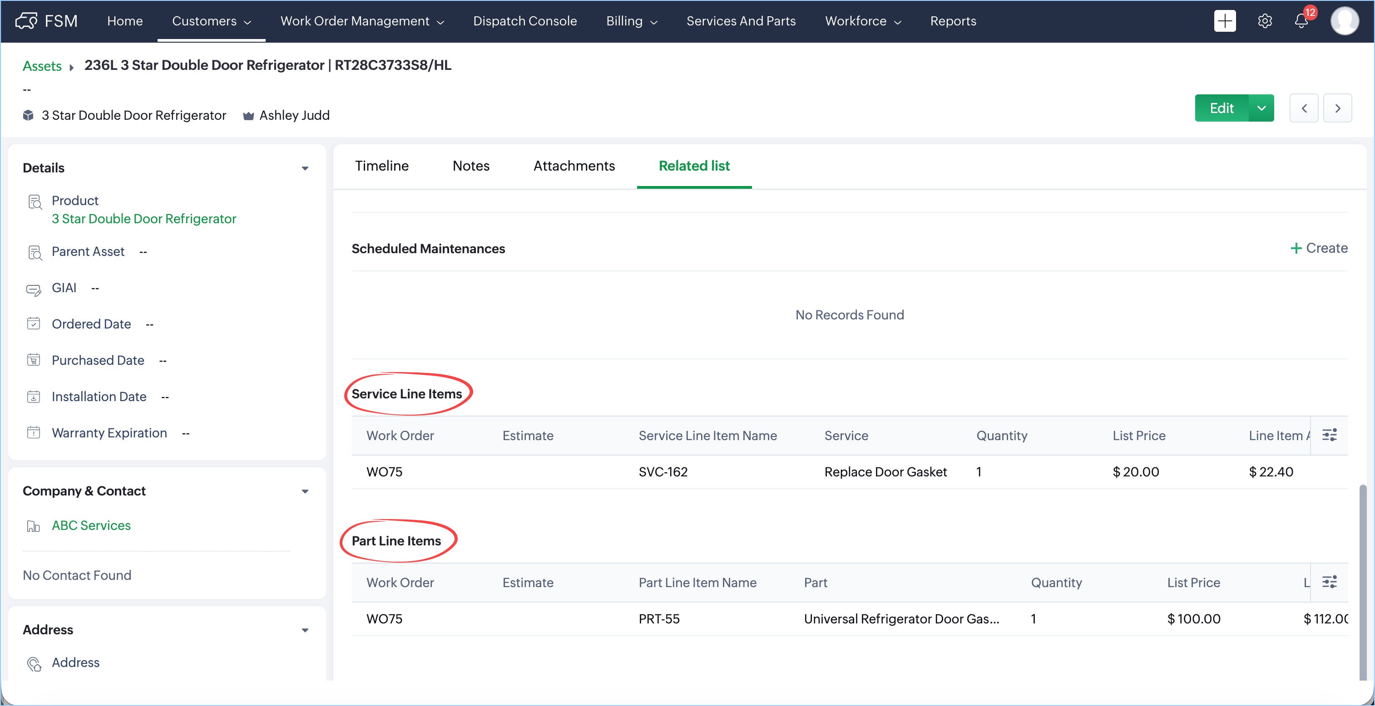Collapse the Company & Contact section
1375x706 pixels.
pos(305,491)
